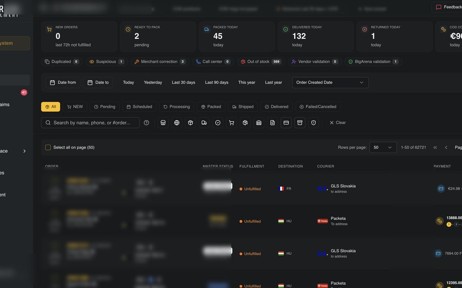
Task: Click the Packed Today 45 card
Action: point(237,36)
